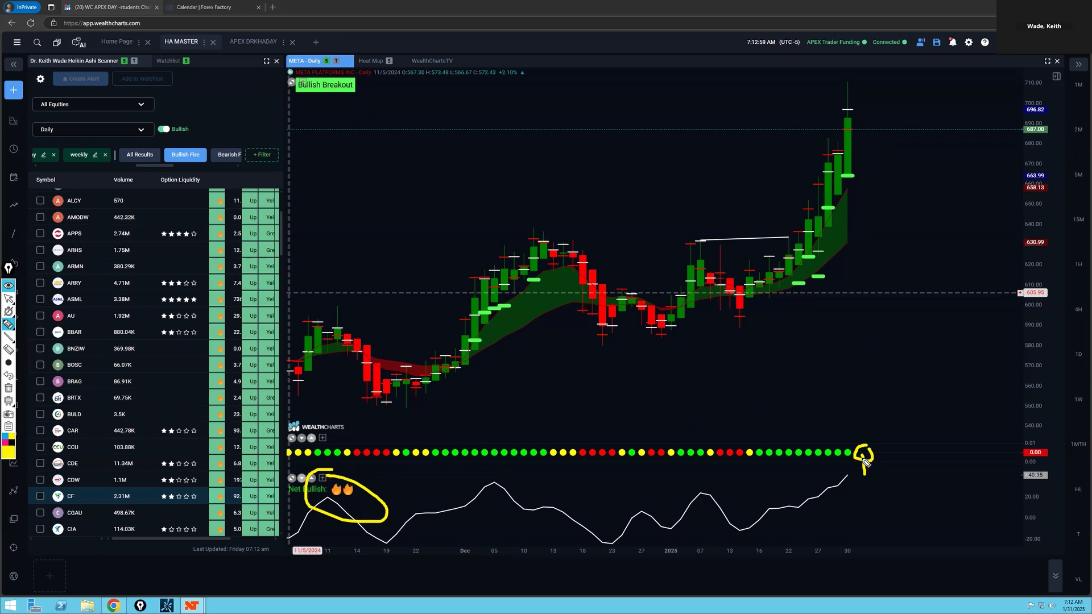Open the layouts windows icon
The width and height of the screenshot is (1092, 614).
coord(57,42)
